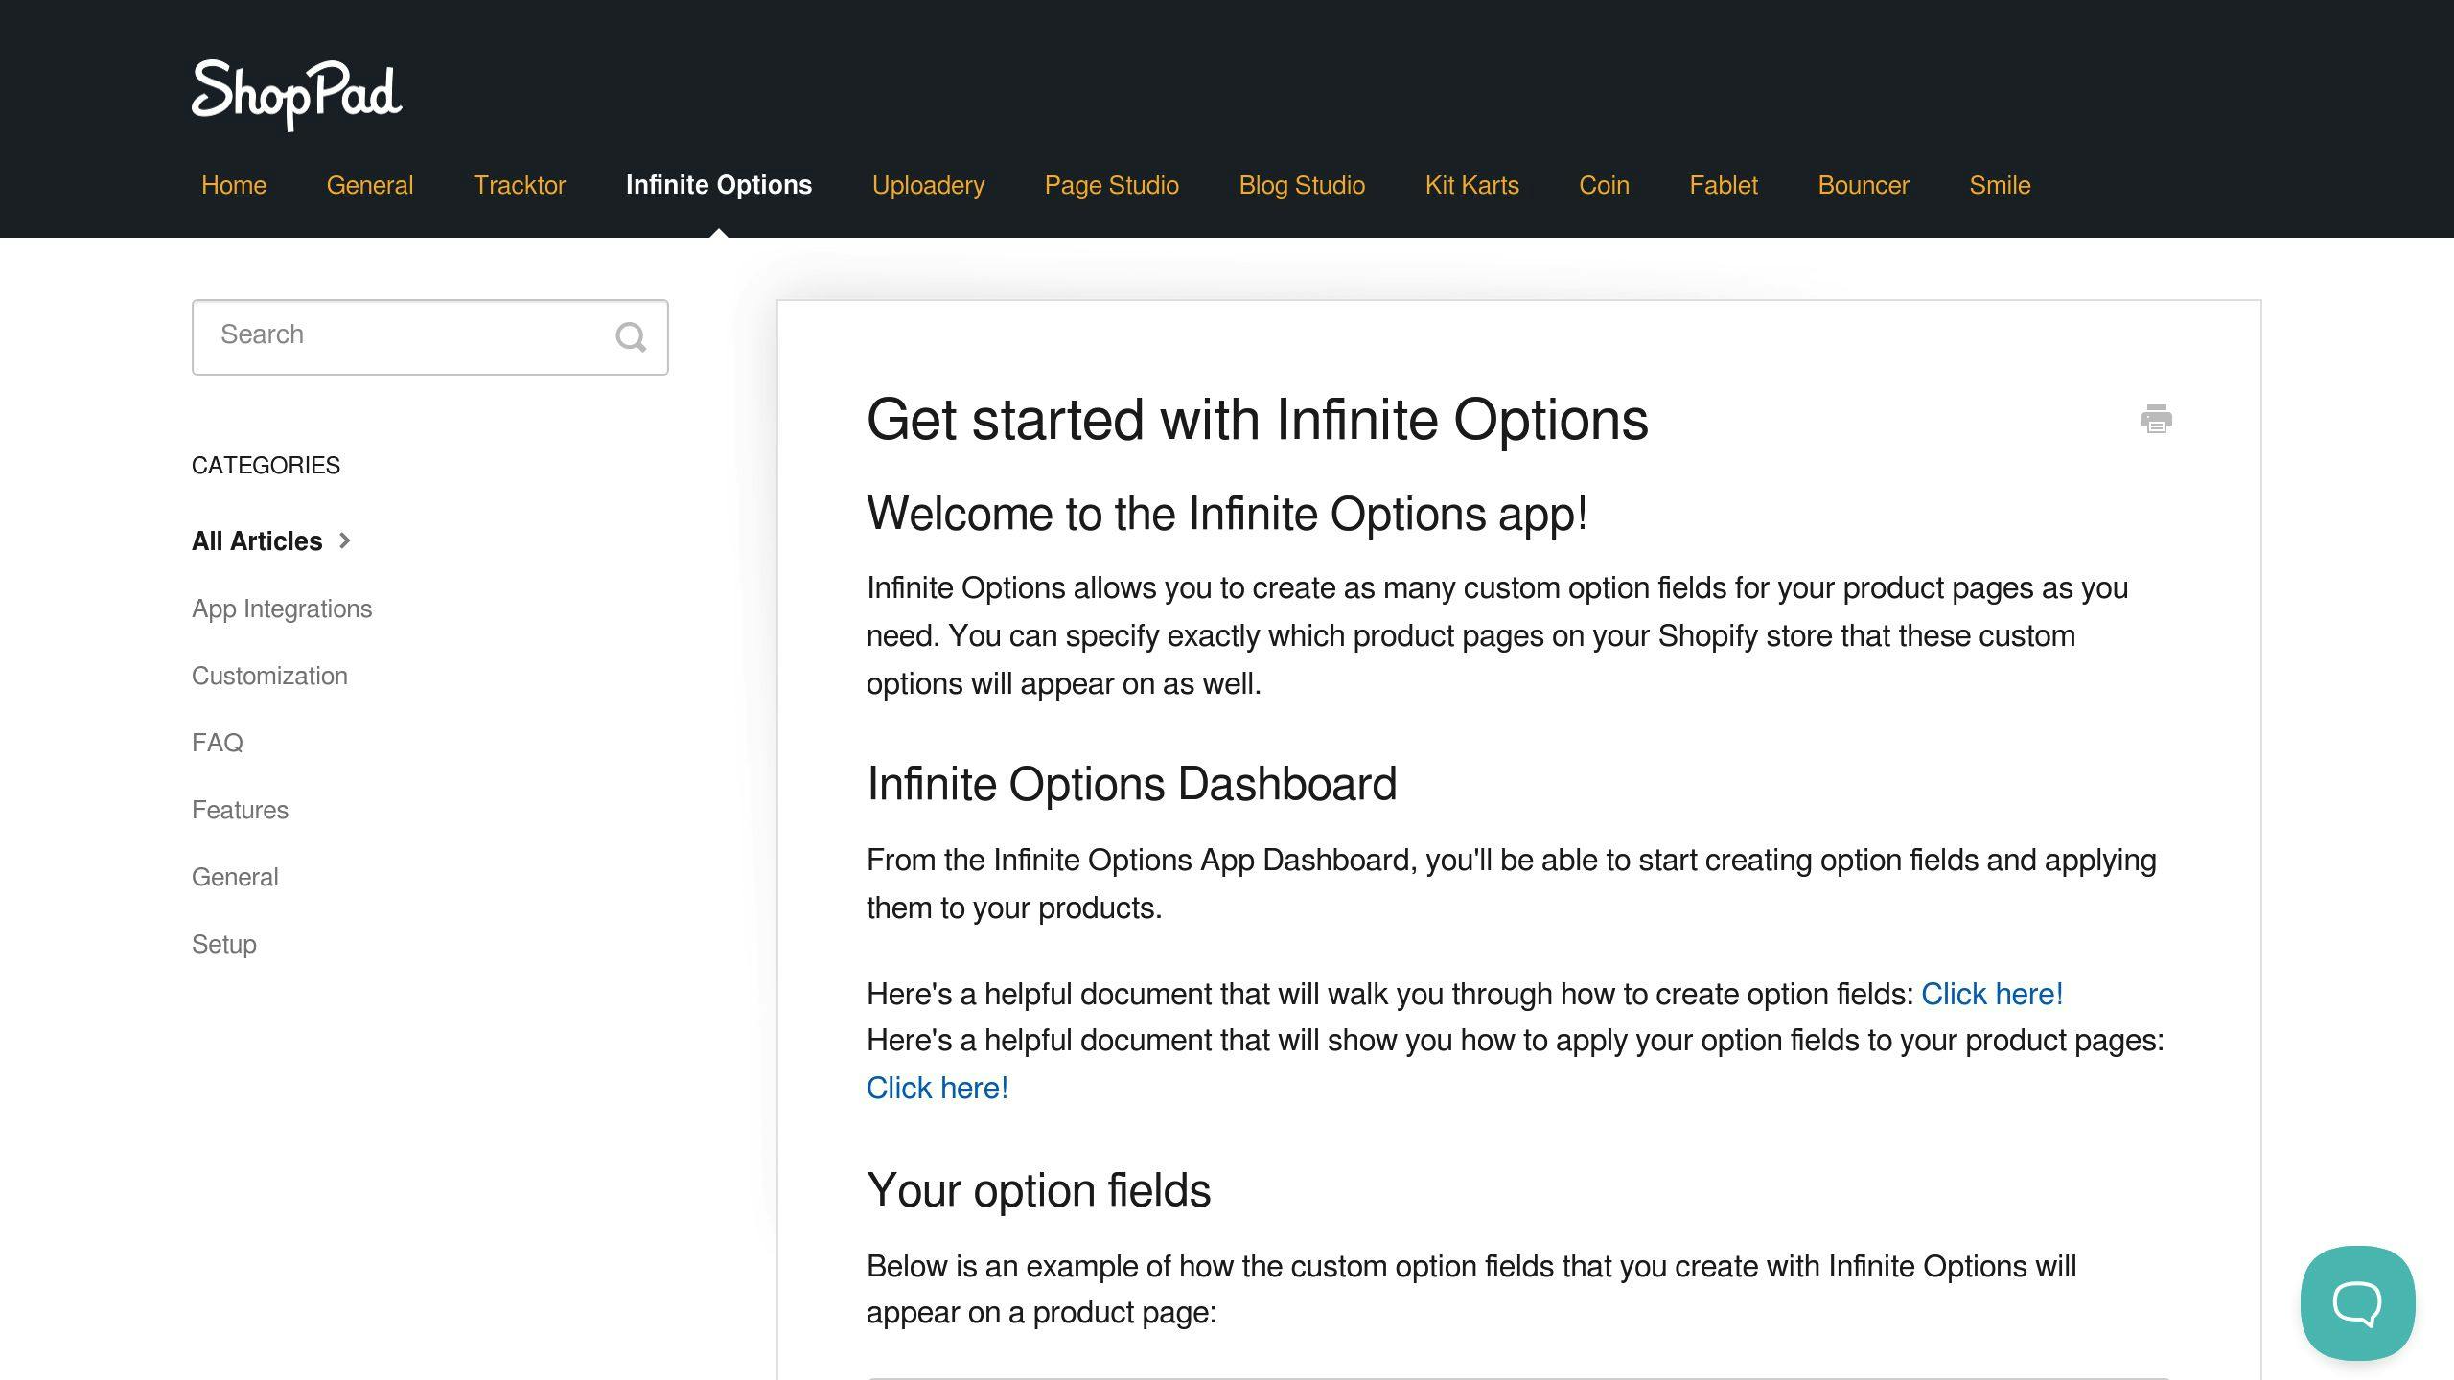
Task: Go to Page Studio docs
Action: click(x=1112, y=185)
